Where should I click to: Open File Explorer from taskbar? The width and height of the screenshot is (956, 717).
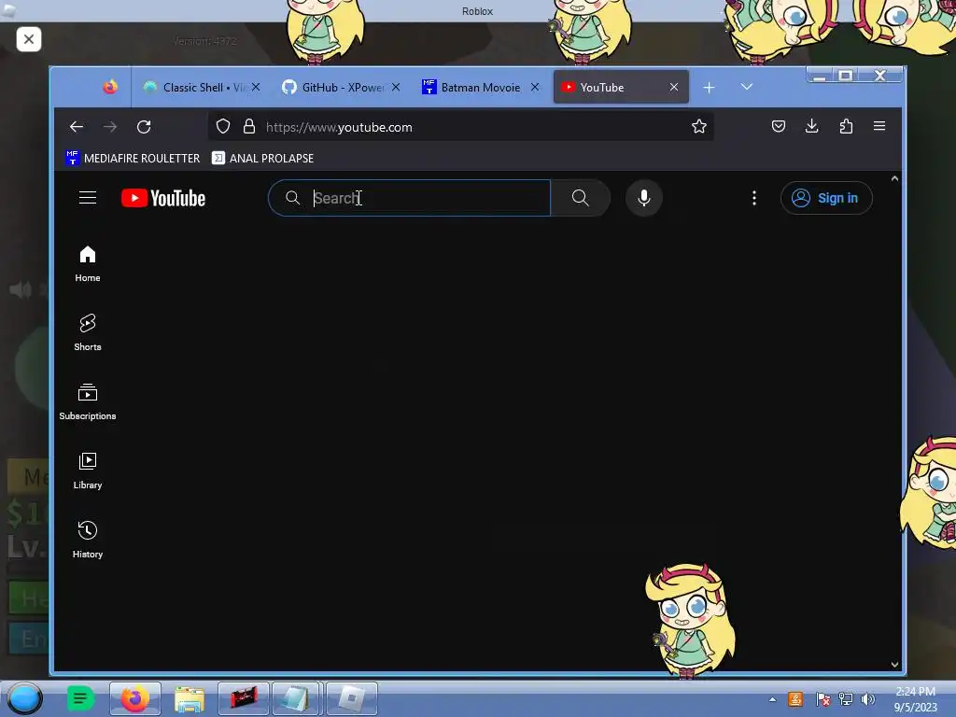click(x=190, y=698)
